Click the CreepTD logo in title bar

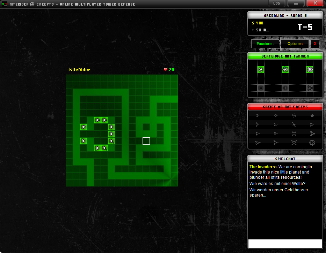pos(5,4)
